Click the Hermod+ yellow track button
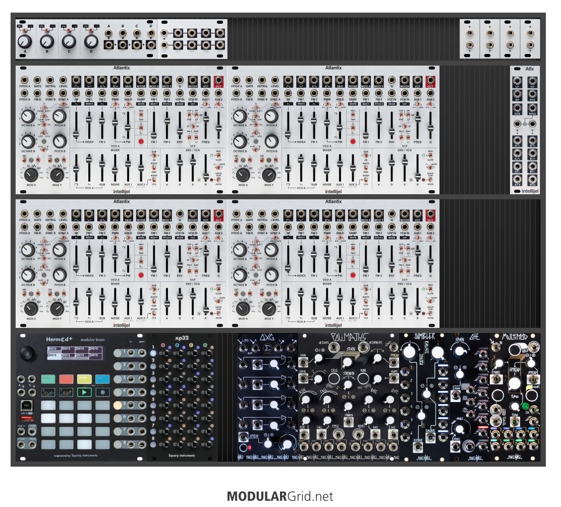Image resolution: width=561 pixels, height=507 pixels. tap(84, 379)
